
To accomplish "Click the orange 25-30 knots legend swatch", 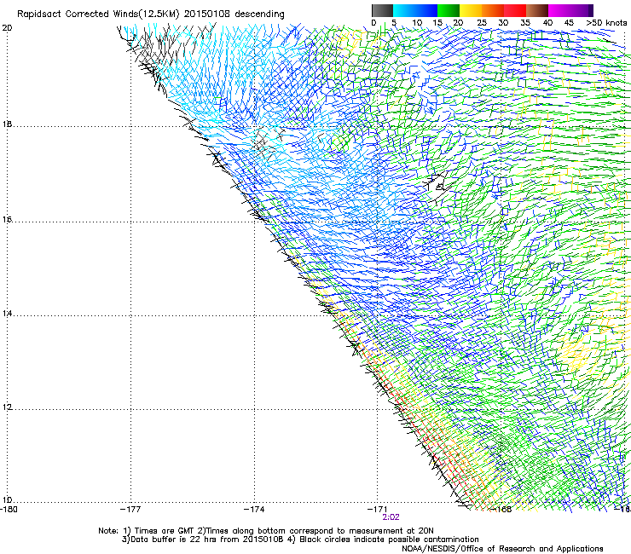I will (x=493, y=10).
